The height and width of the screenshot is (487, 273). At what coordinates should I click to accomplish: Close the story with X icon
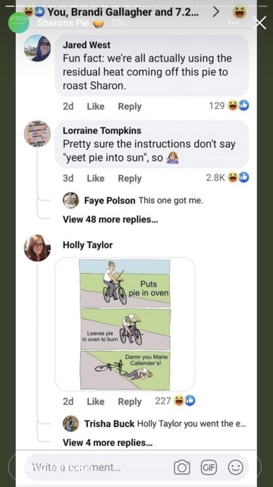pos(259,23)
